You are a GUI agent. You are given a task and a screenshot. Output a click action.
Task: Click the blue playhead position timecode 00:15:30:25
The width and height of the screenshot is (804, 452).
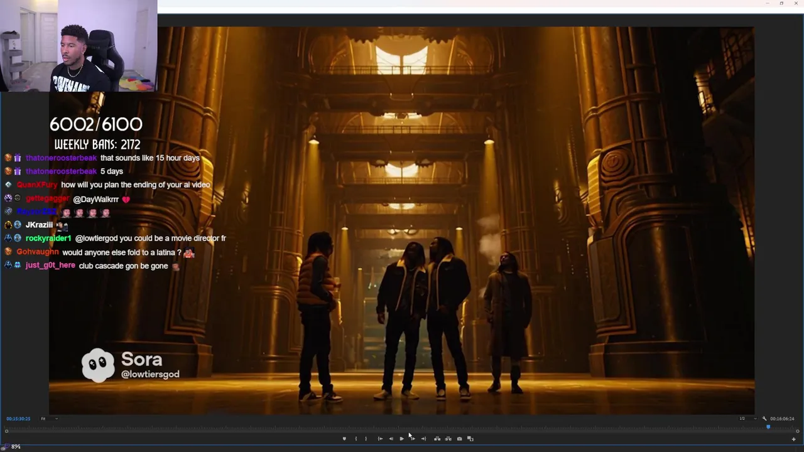pyautogui.click(x=18, y=419)
